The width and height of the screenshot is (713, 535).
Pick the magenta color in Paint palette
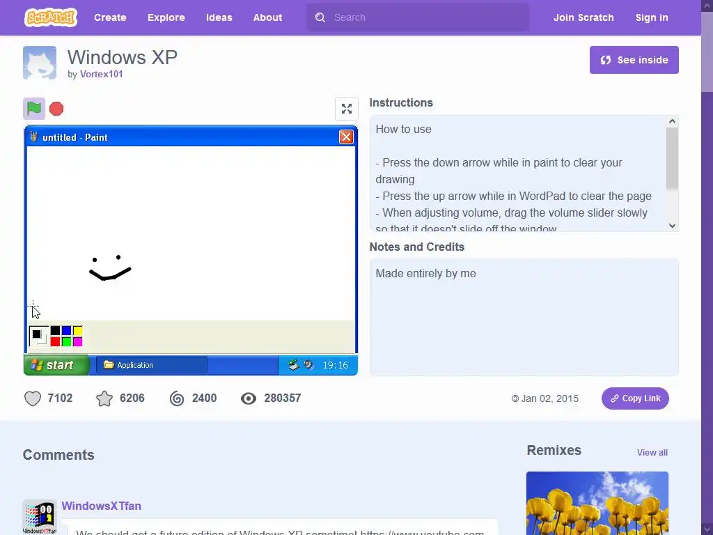tap(78, 341)
